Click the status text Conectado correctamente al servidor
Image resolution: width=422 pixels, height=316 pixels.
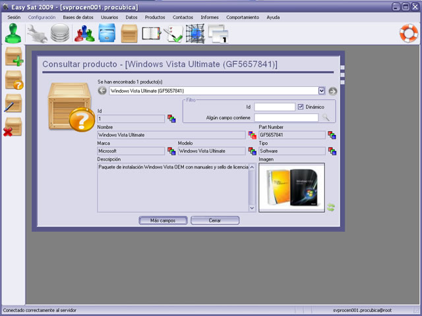[40, 310]
